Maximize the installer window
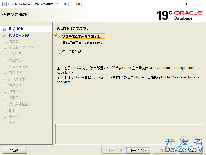The height and width of the screenshot is (155, 206). 188,4
